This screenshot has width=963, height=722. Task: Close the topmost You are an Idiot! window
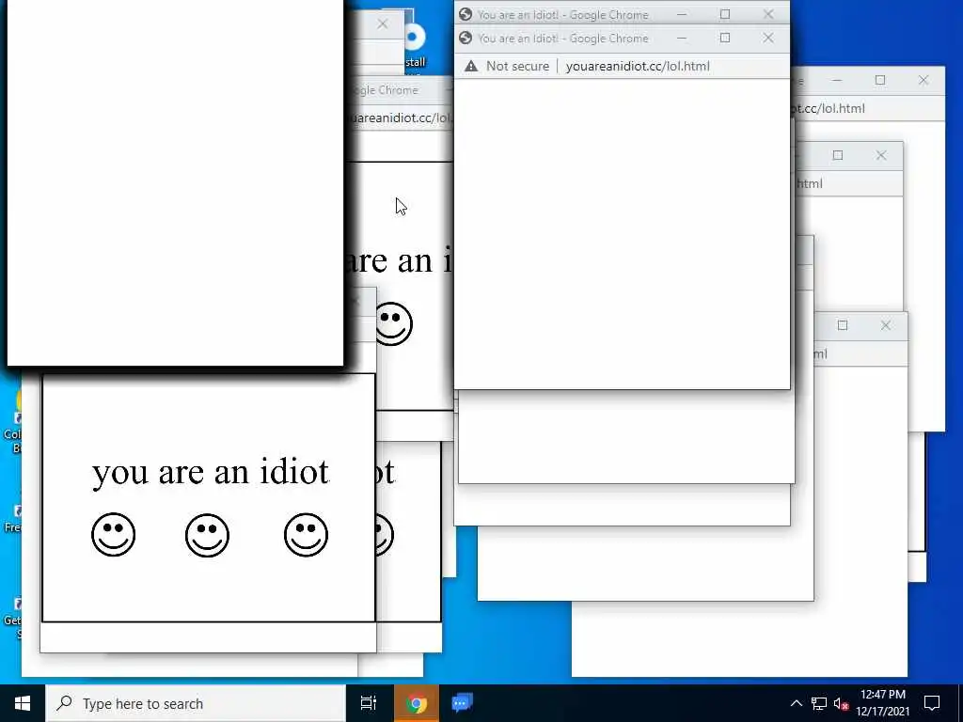(x=767, y=14)
